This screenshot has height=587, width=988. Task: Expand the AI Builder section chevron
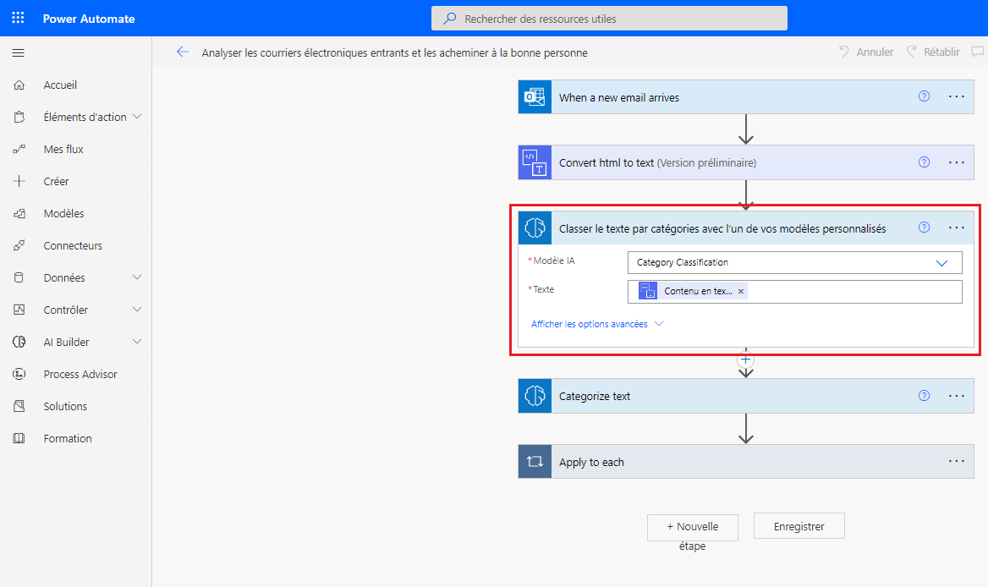[137, 342]
